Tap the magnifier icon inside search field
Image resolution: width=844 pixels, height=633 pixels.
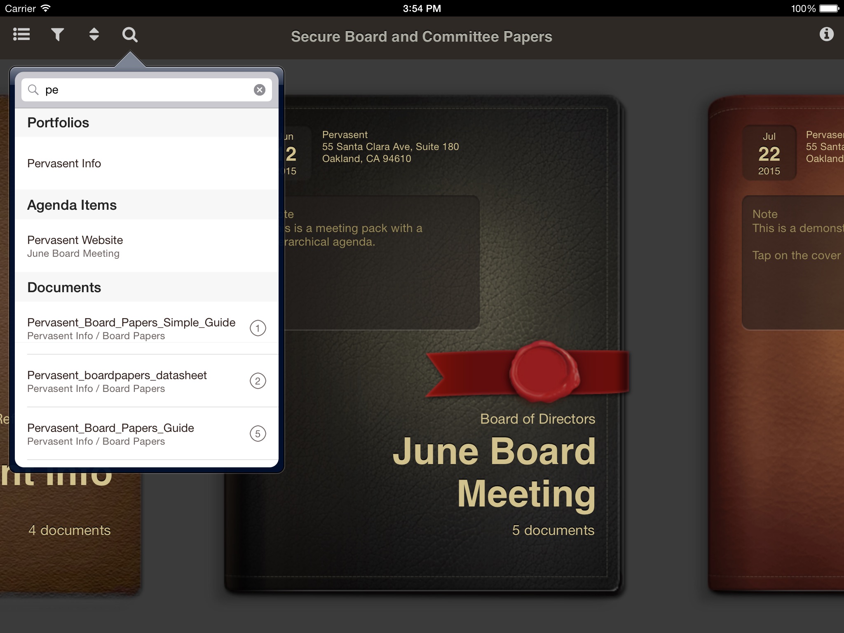(33, 90)
